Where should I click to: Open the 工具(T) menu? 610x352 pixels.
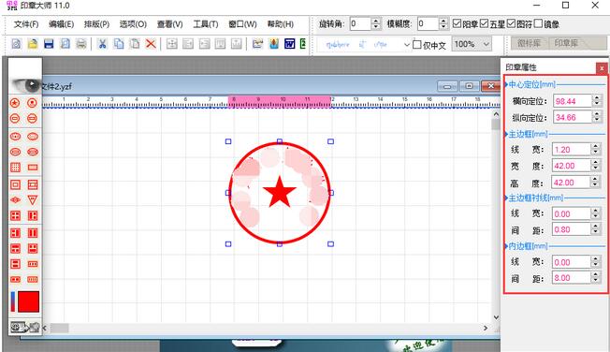pyautogui.click(x=206, y=24)
